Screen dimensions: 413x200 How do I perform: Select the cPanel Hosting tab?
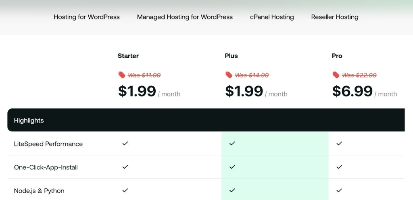click(272, 17)
